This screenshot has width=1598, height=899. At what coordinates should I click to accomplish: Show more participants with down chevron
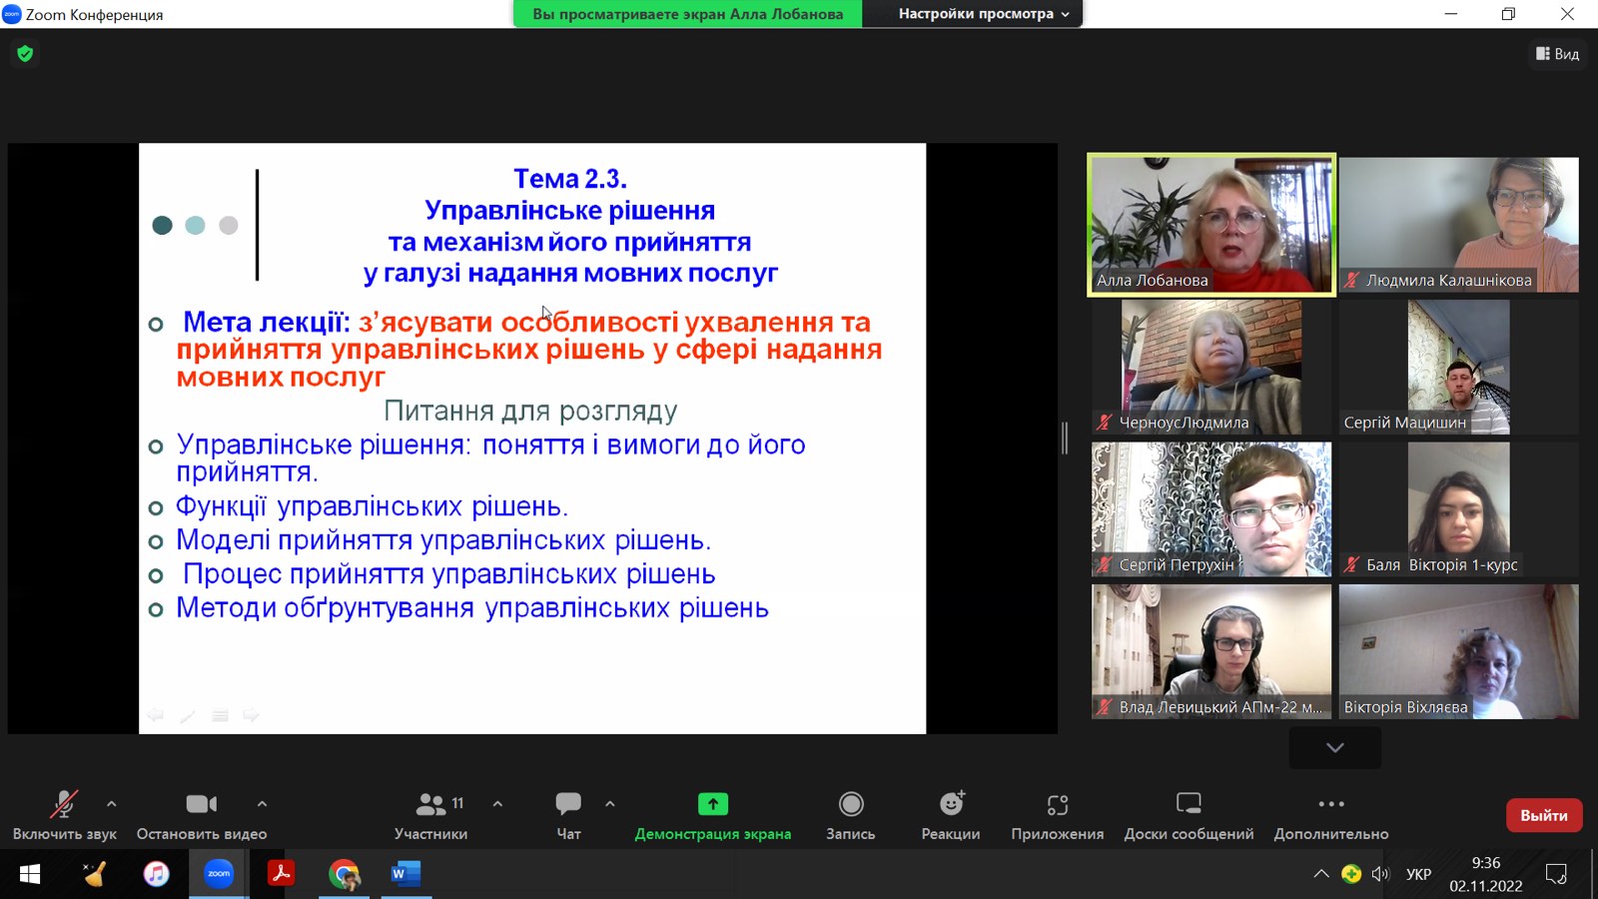click(x=1334, y=748)
